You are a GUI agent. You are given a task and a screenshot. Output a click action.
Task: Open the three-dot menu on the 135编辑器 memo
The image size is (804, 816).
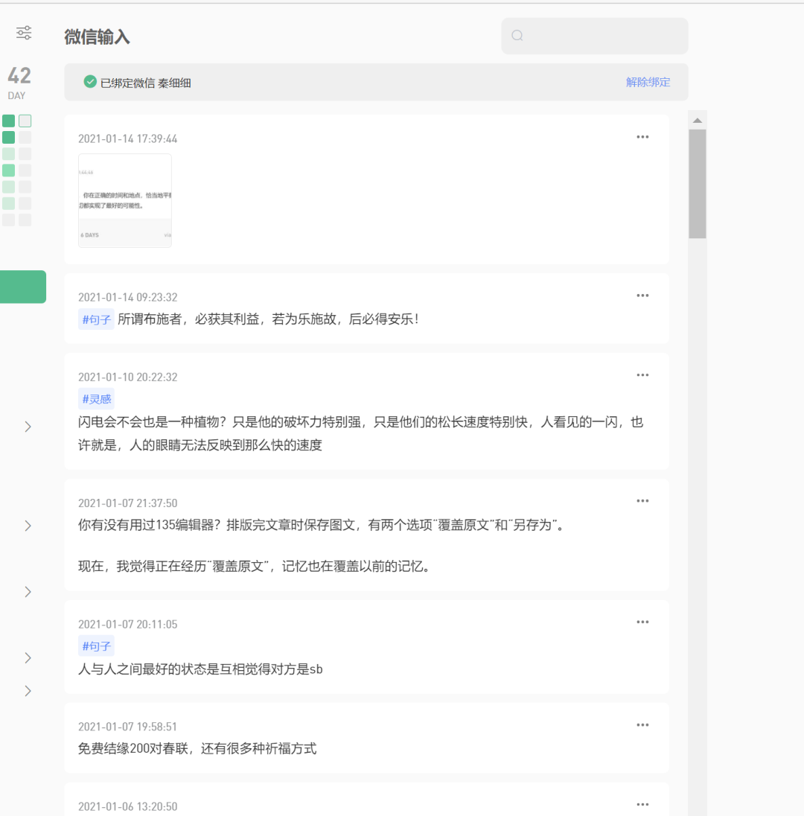[x=642, y=501]
